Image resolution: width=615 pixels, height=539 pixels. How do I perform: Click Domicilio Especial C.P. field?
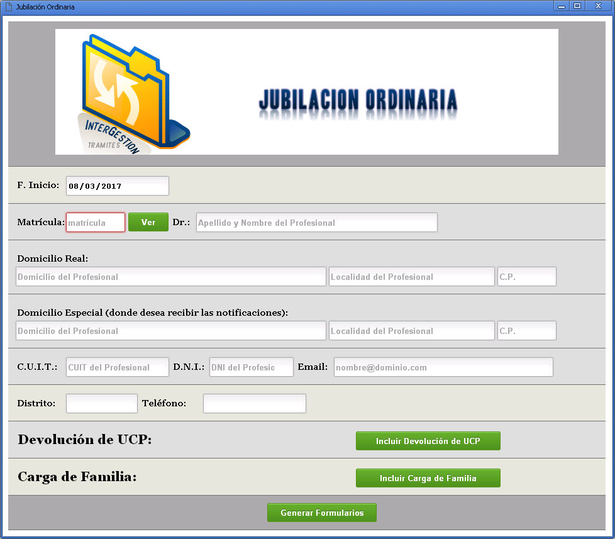[527, 331]
